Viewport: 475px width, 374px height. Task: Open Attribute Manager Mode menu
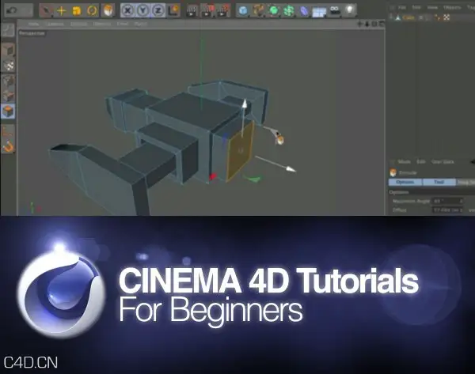point(404,162)
